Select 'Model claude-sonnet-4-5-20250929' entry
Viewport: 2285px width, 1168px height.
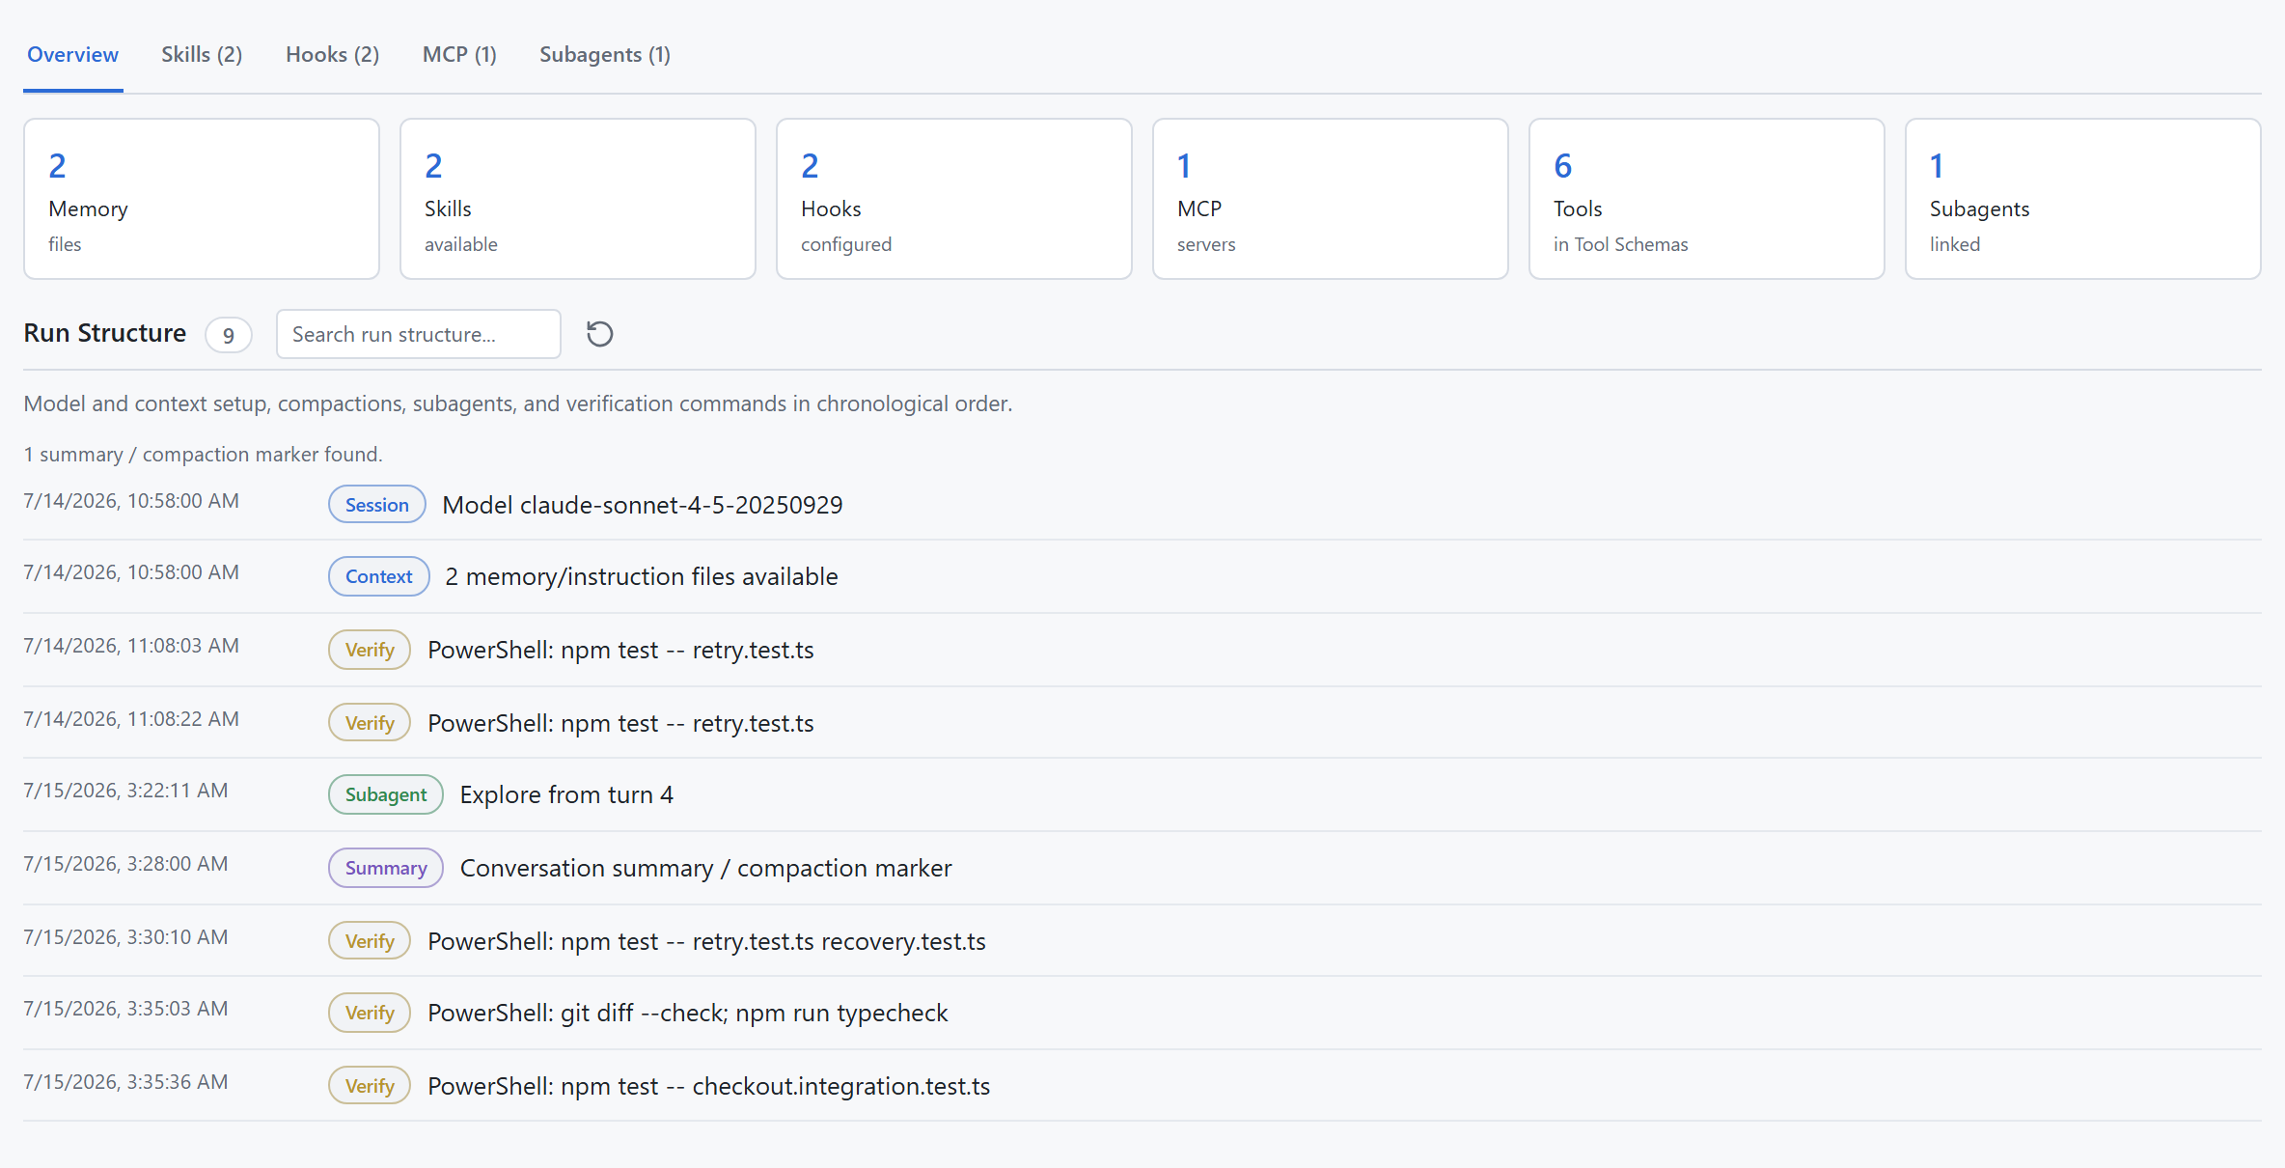click(643, 505)
